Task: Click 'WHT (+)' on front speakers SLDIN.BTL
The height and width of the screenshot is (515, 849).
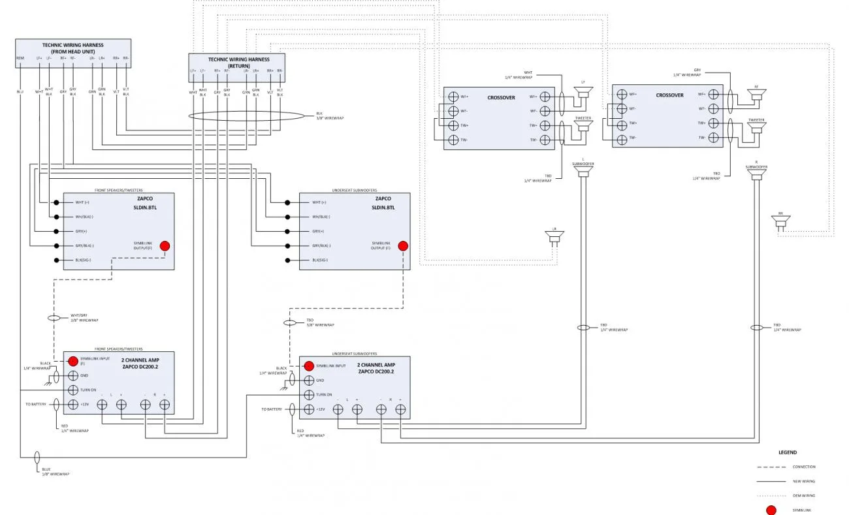Action: pos(82,202)
